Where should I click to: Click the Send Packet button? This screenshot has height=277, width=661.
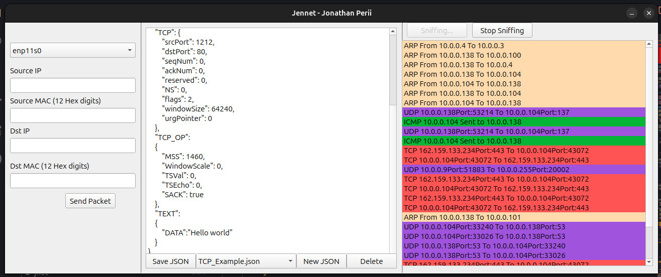90,201
